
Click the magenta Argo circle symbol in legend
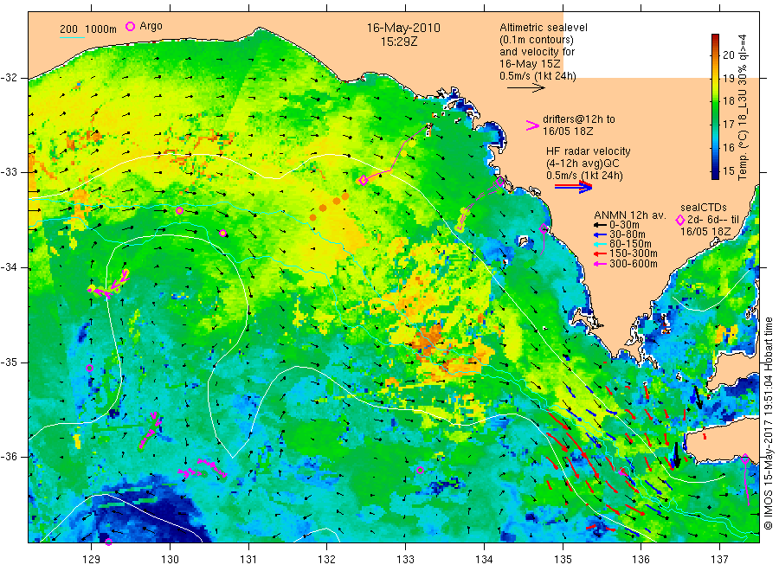click(x=130, y=26)
